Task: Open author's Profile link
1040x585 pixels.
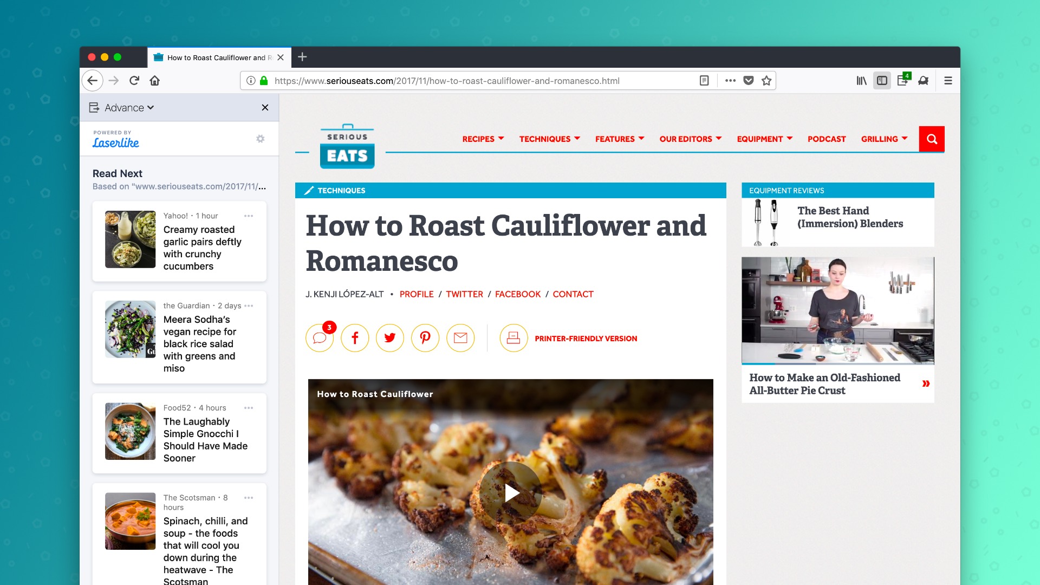Action: point(417,294)
